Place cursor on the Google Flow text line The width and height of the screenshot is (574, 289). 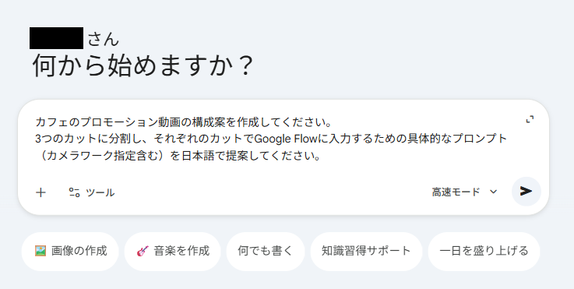click(271, 139)
